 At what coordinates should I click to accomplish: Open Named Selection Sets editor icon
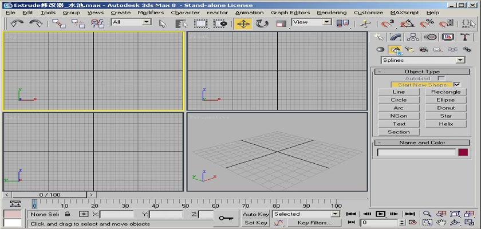468,24
